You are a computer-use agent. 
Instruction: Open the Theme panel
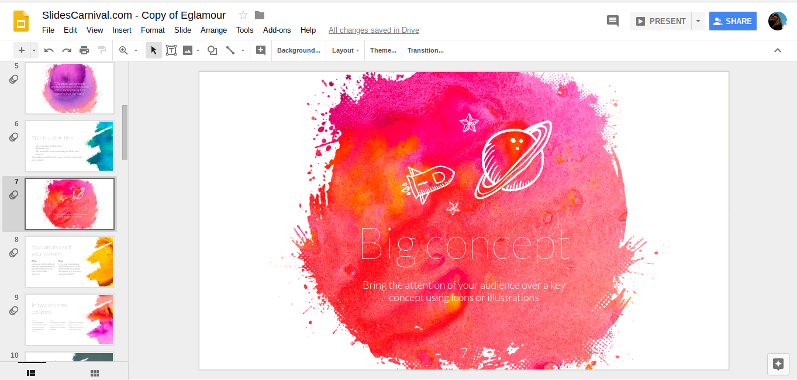pos(383,50)
